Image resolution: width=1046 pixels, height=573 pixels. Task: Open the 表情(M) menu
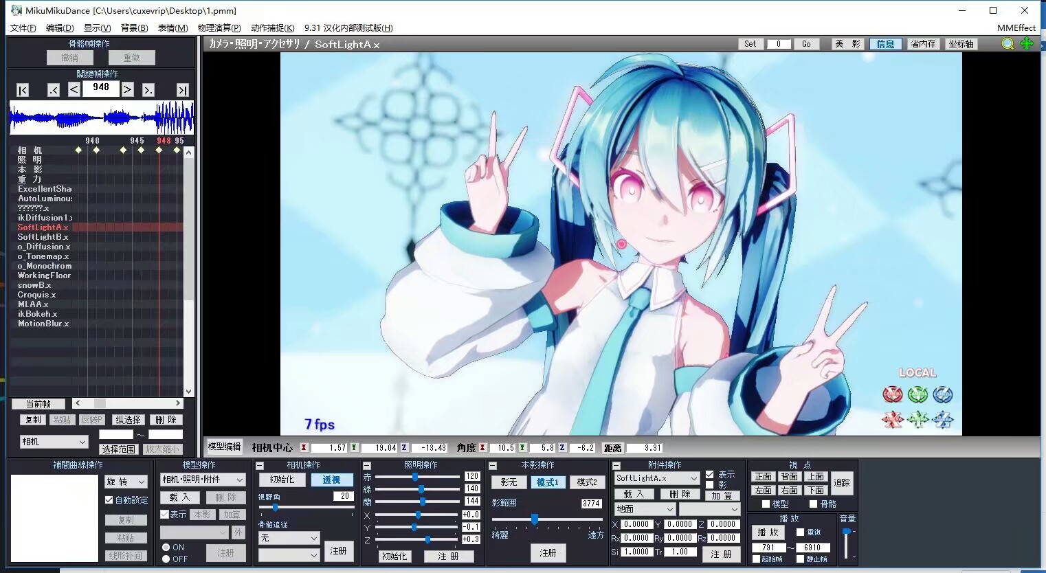point(173,28)
